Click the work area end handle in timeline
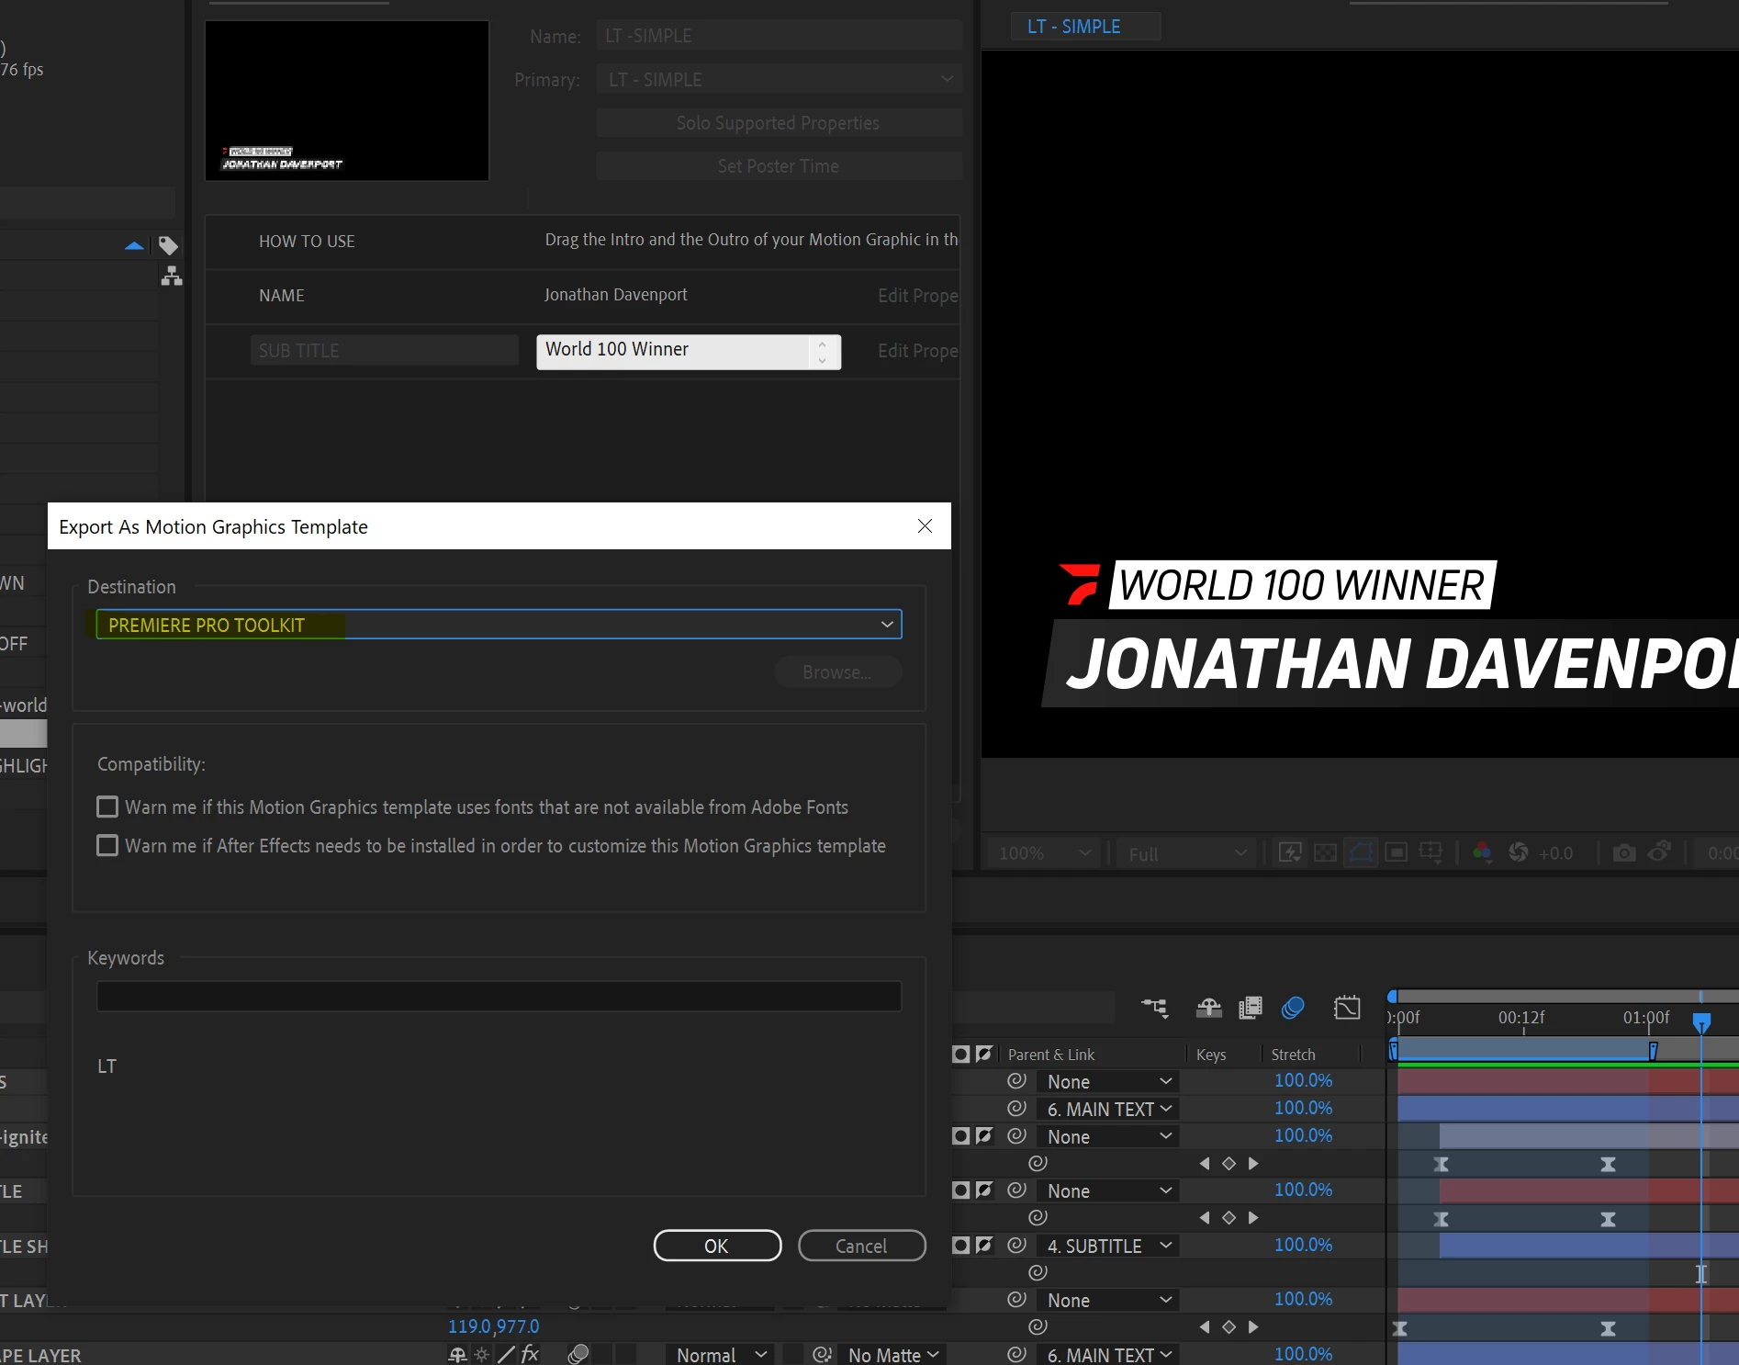The height and width of the screenshot is (1365, 1739). coord(1653,1051)
